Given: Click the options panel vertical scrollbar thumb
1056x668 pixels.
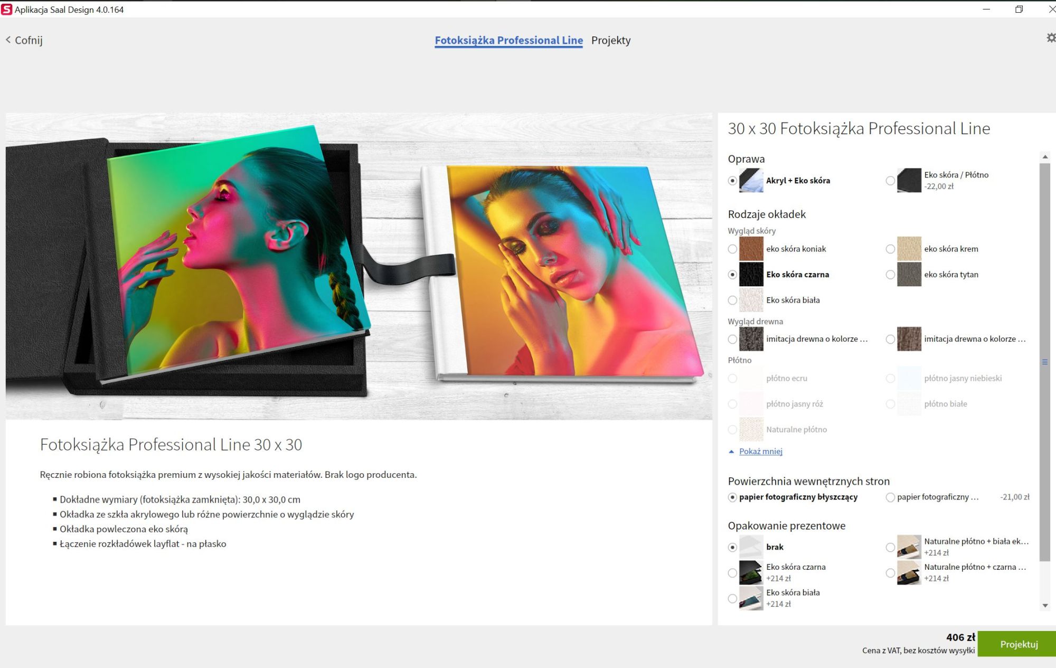Looking at the screenshot, I should 1045,362.
